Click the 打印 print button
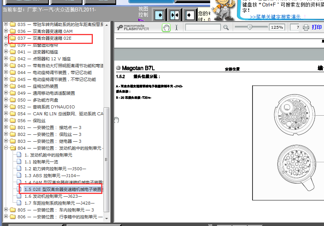 pos(317,27)
